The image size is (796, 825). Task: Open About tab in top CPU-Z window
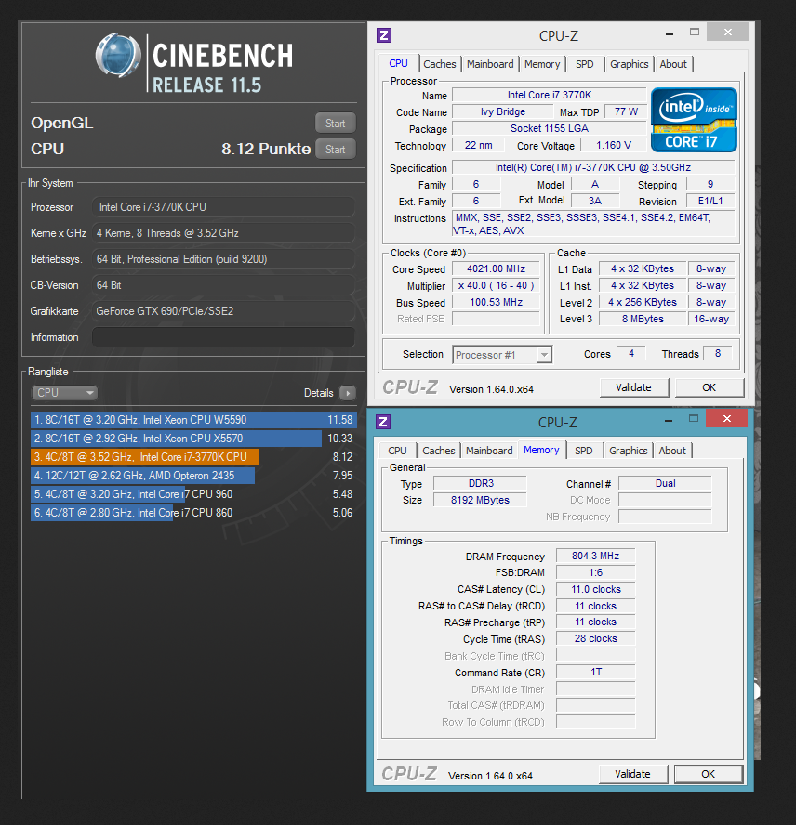673,64
